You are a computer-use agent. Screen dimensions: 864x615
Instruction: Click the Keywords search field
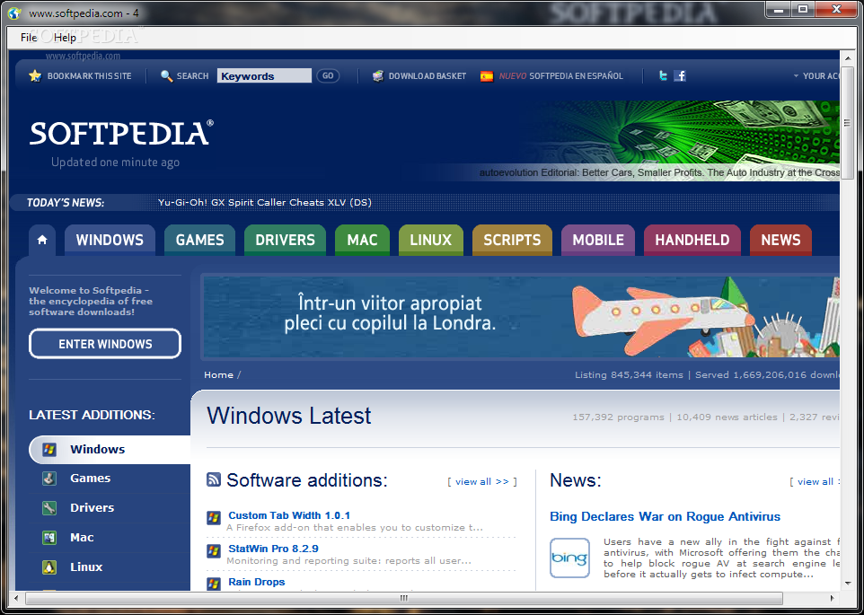coord(264,76)
